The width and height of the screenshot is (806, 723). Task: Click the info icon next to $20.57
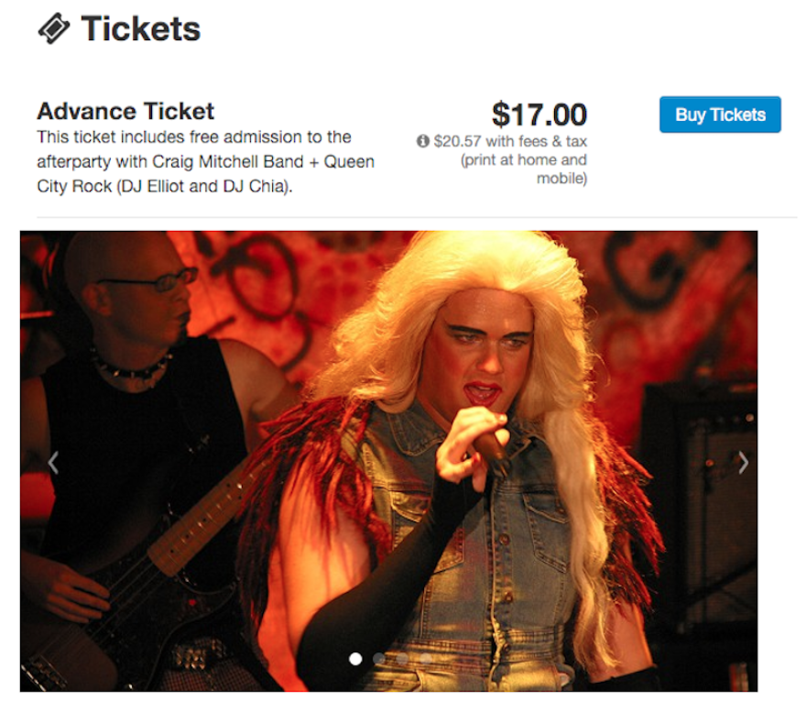[422, 140]
